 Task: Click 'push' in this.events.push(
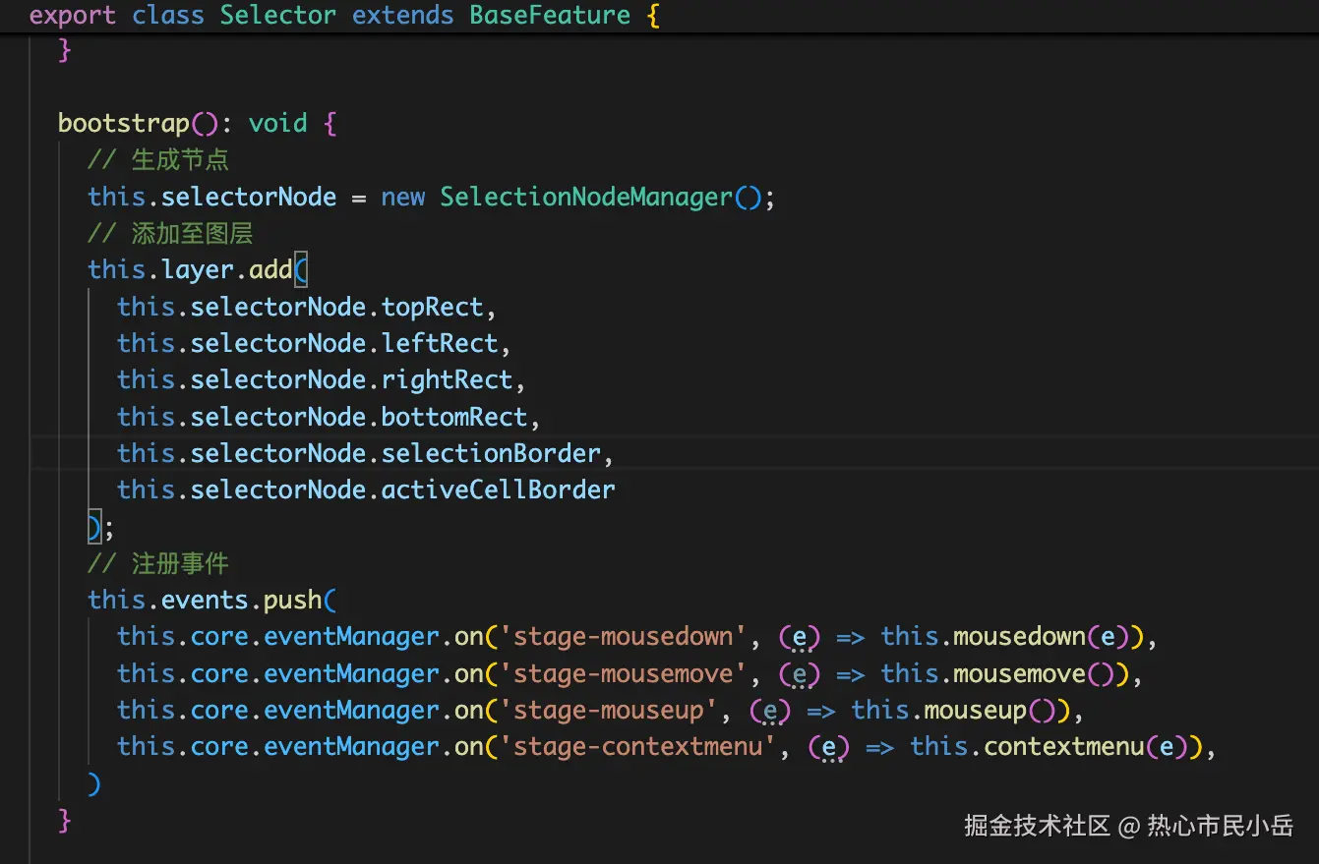point(292,600)
